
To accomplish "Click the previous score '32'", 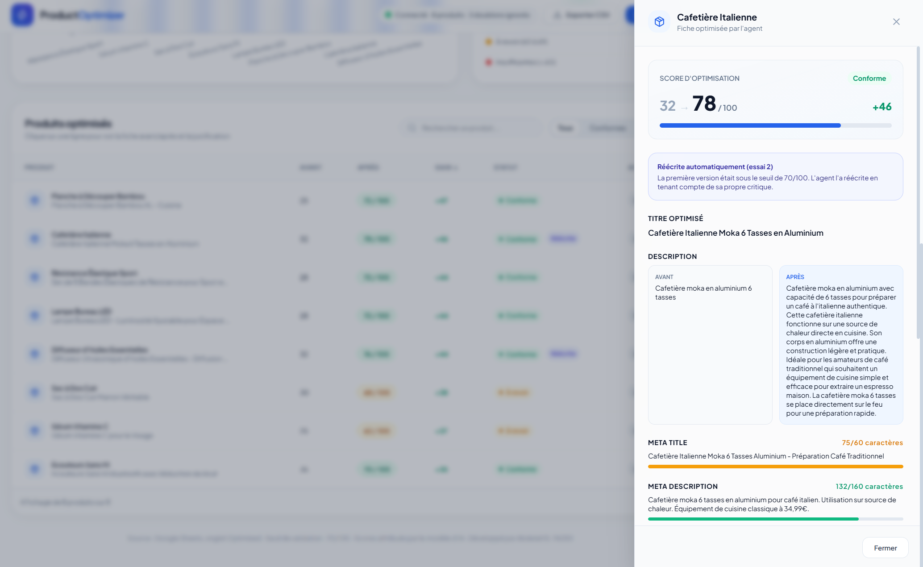I will coord(668,106).
